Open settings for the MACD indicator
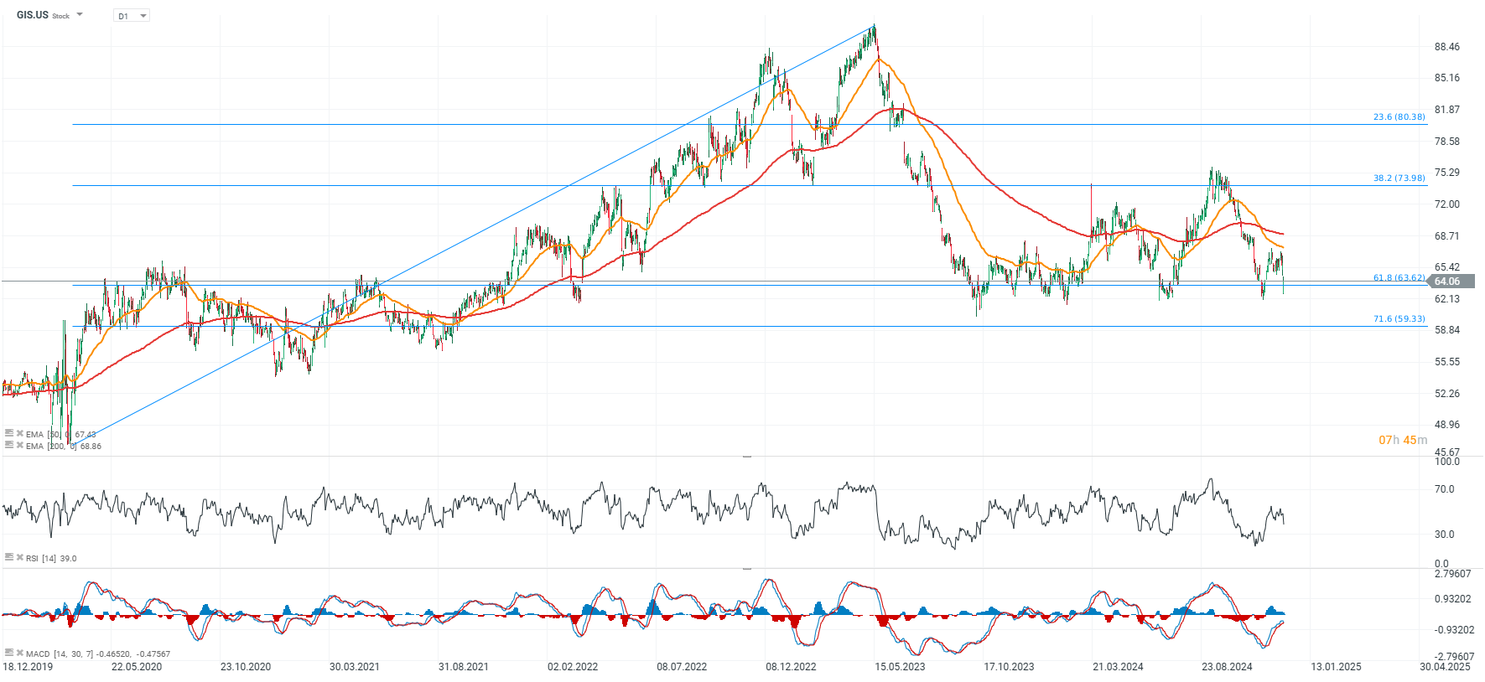This screenshot has width=1485, height=682. click(9, 653)
